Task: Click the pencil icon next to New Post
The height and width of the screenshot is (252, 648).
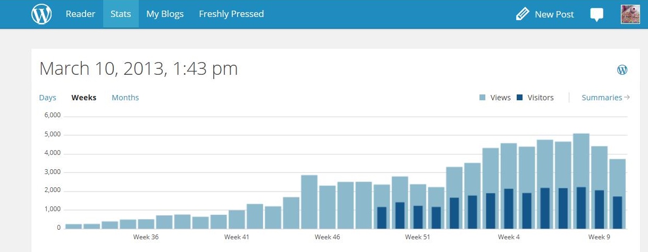Action: (523, 14)
